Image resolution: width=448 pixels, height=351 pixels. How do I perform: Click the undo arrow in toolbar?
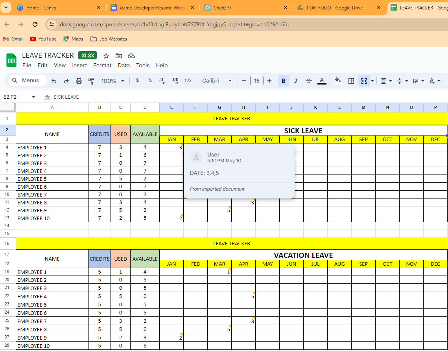[x=54, y=81]
